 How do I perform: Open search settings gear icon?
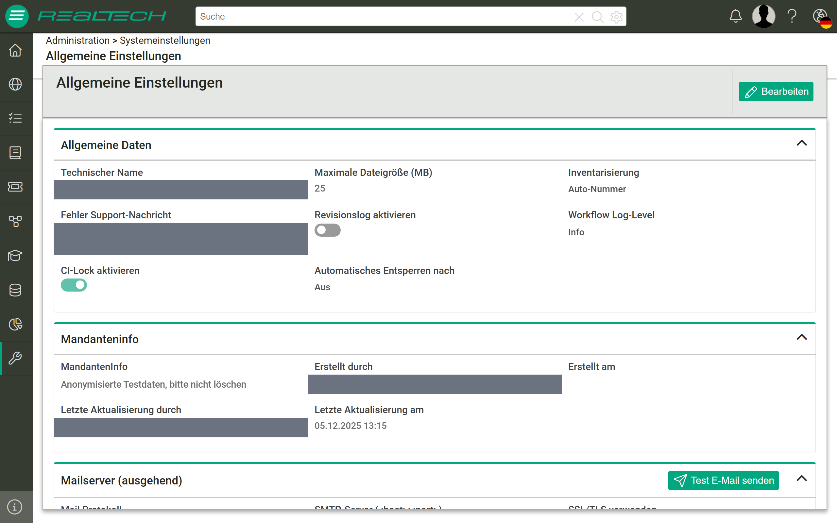pos(616,17)
